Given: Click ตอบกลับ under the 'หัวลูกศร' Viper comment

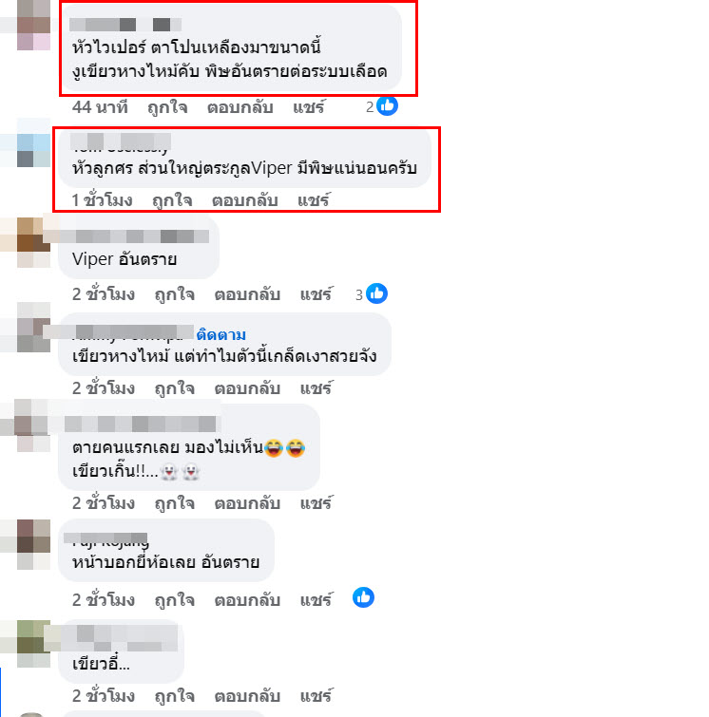Looking at the screenshot, I should click(x=245, y=200).
